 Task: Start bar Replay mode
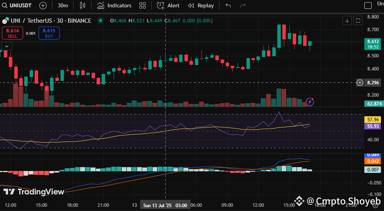click(201, 5)
